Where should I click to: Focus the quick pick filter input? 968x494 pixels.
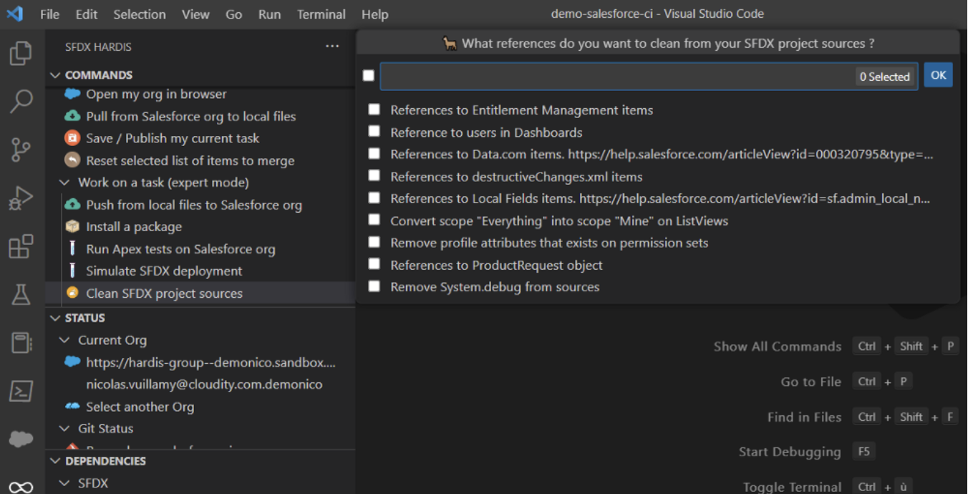pos(616,77)
